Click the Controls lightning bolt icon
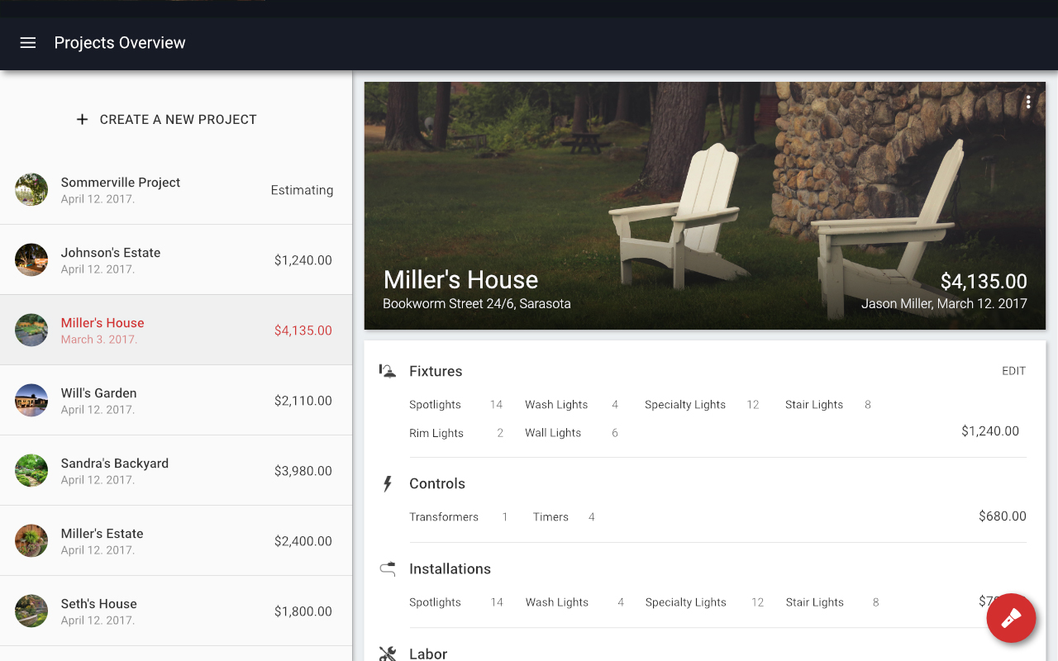This screenshot has height=661, width=1058. (387, 483)
